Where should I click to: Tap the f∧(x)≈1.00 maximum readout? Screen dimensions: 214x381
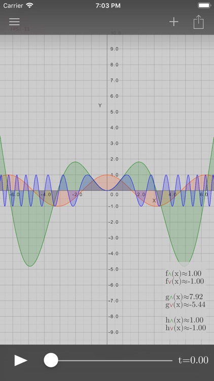(184, 273)
